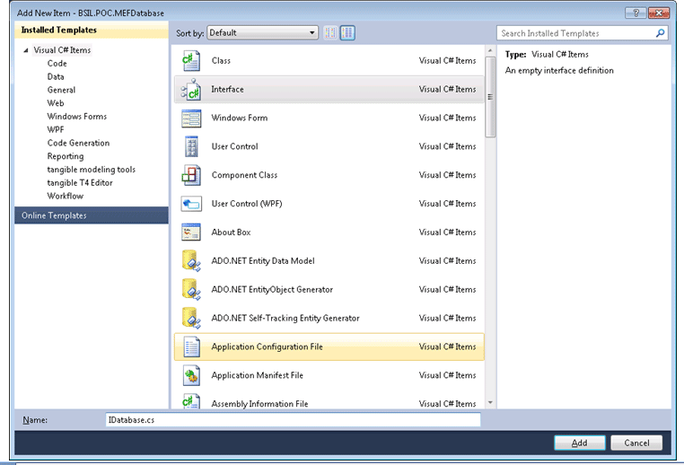Screen dimensions: 684x465
Task: Choose the Windows Form template icon
Action: coord(191,118)
